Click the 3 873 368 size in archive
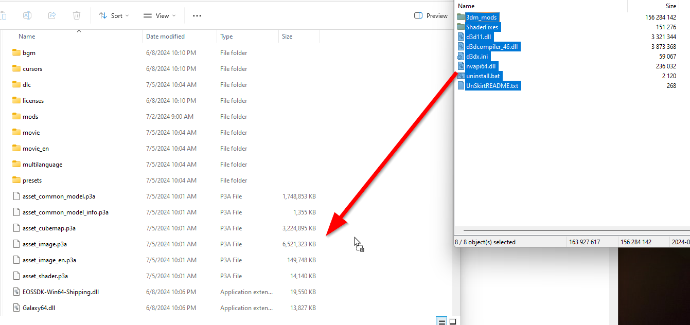Screen dimensions: 690x325 [x=663, y=47]
